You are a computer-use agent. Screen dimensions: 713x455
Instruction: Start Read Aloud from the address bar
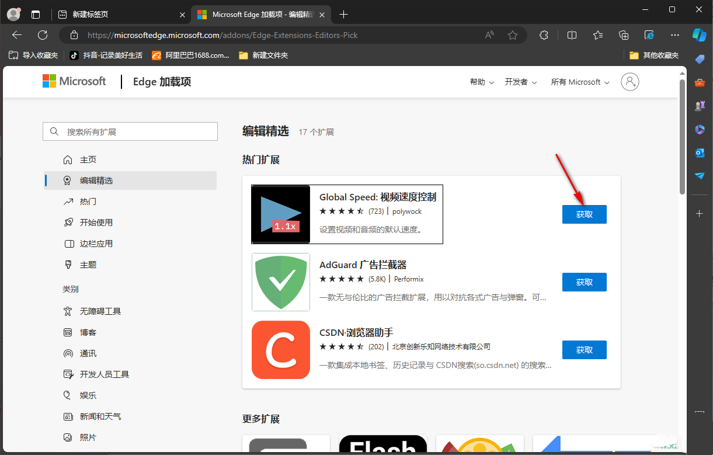[489, 35]
